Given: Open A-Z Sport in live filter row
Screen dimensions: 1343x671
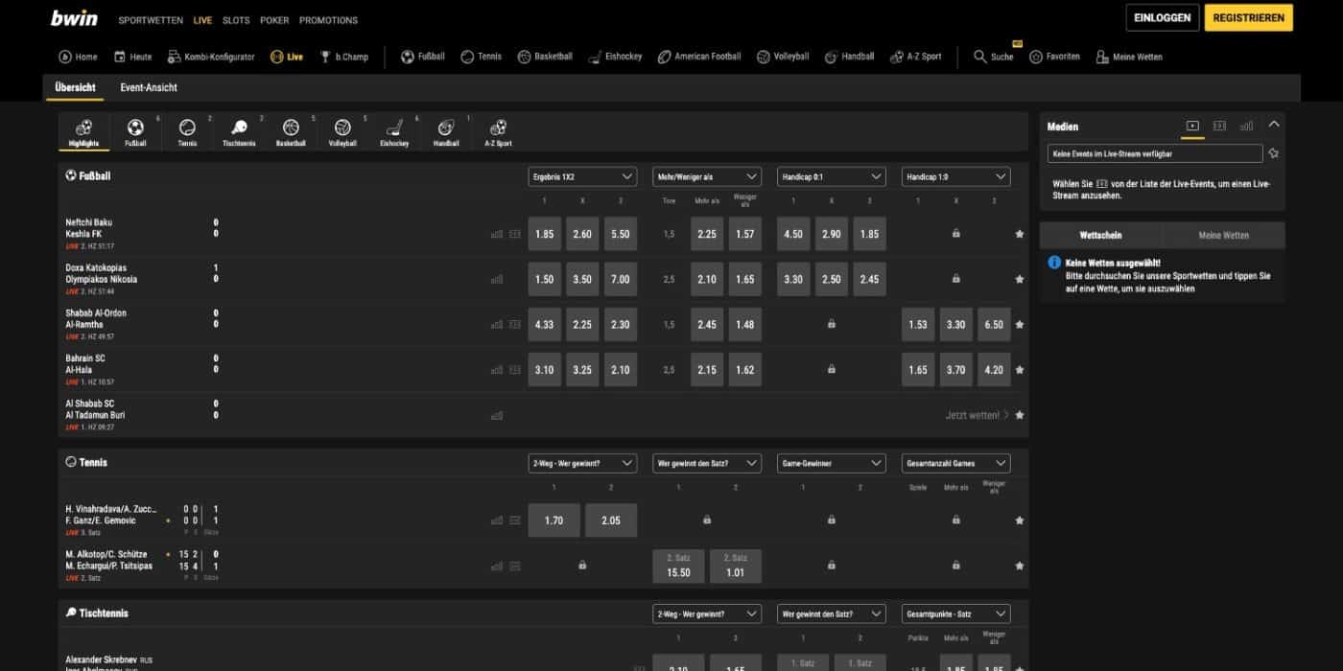Looking at the screenshot, I should 498,132.
